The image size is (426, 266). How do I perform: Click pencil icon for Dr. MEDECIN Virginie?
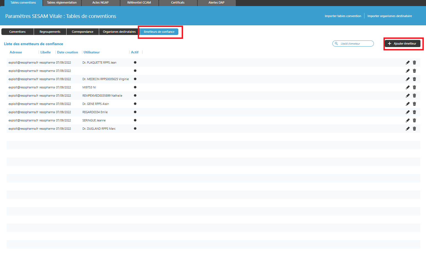pos(408,79)
